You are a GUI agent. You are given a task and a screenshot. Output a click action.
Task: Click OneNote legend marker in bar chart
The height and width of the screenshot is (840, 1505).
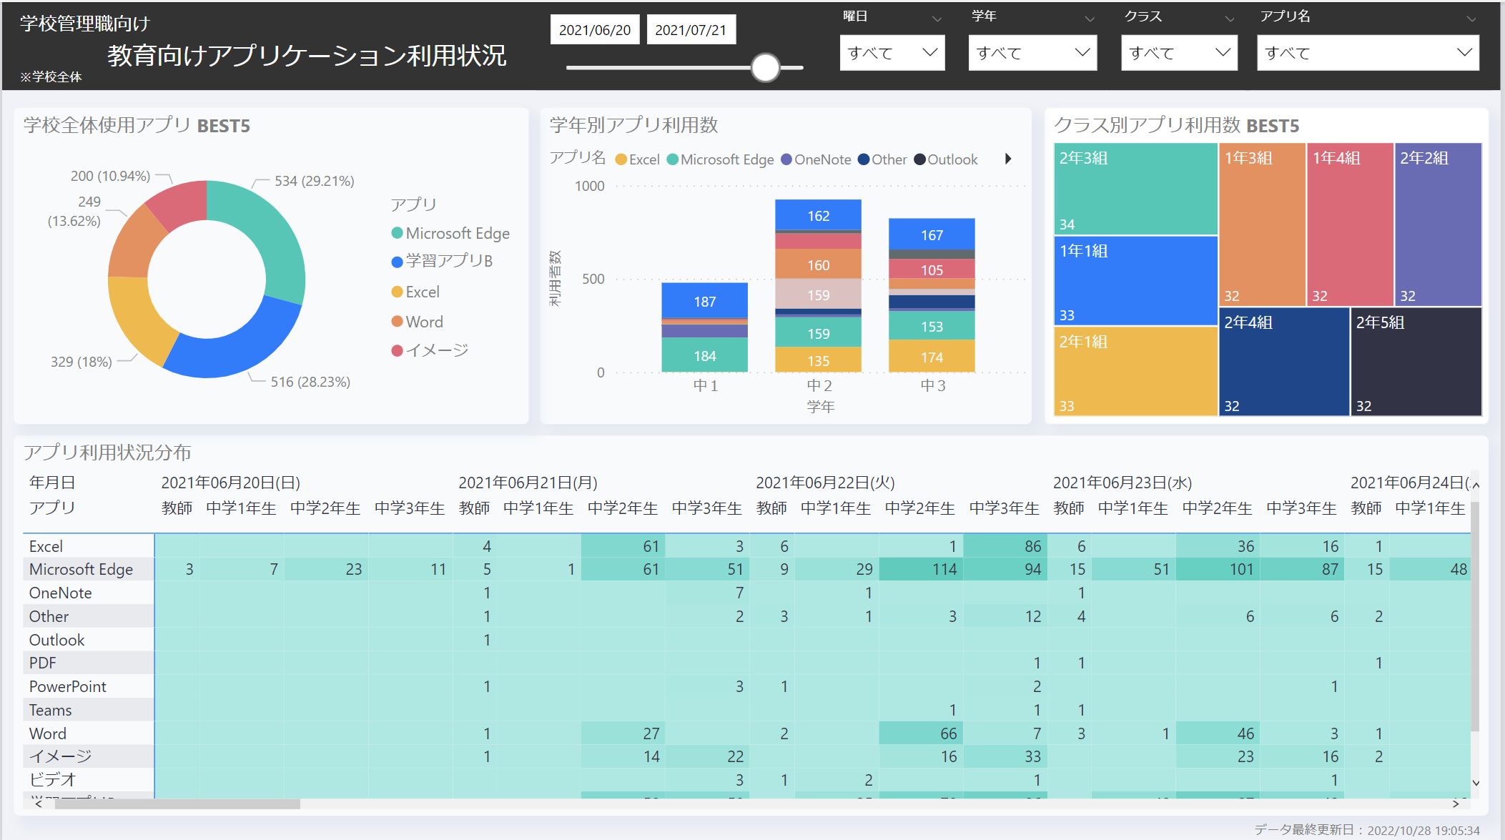point(786,159)
